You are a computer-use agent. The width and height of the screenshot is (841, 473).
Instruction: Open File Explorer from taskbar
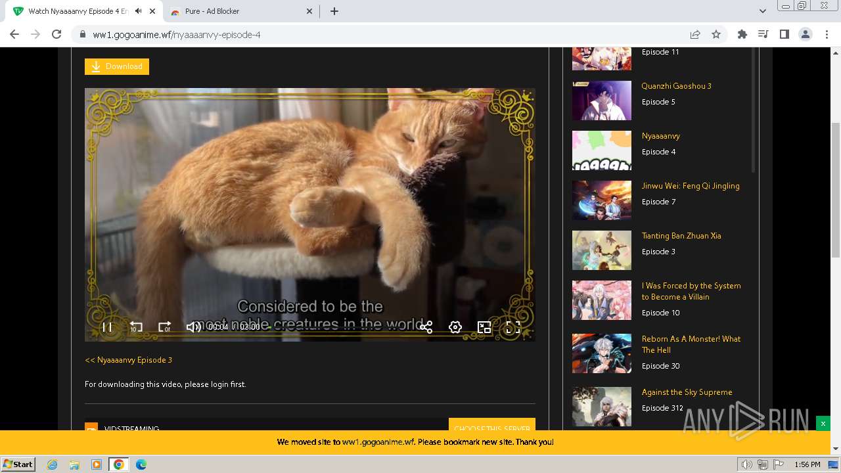74,464
